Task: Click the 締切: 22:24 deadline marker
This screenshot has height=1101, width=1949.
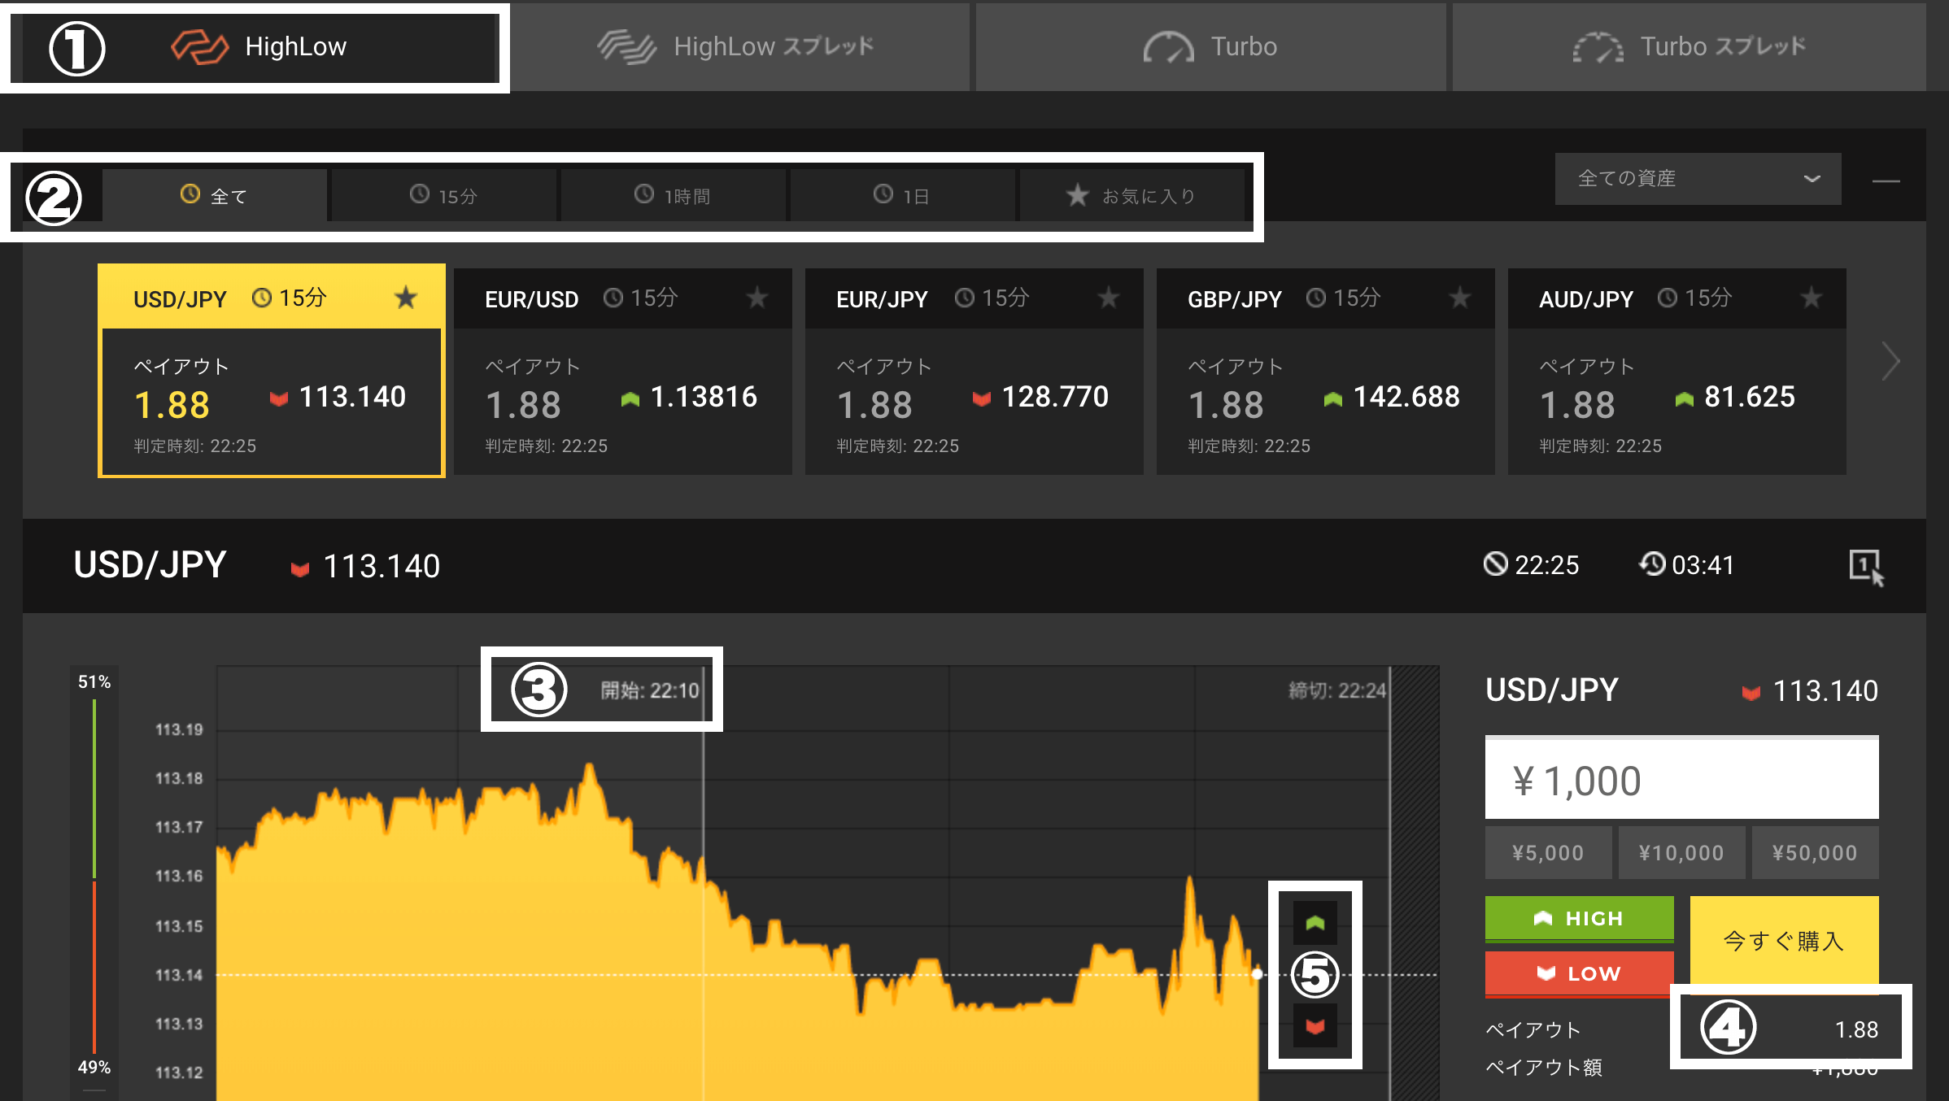Action: 1337,690
